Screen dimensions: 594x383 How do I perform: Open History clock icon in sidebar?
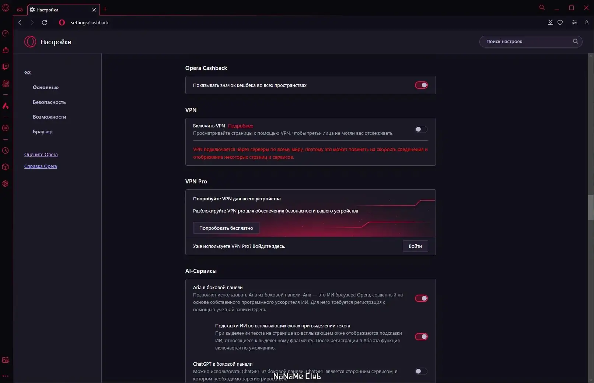tap(6, 151)
